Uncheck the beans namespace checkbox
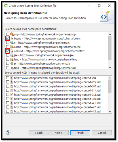This screenshot has width=118, height=142. pos(8,38)
